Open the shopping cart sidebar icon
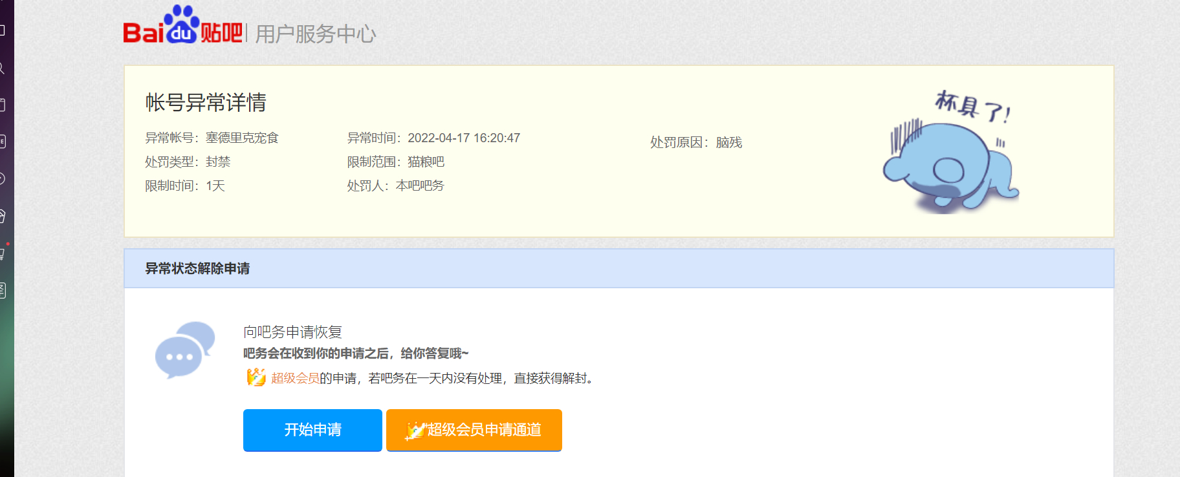1180x477 pixels. [3, 253]
